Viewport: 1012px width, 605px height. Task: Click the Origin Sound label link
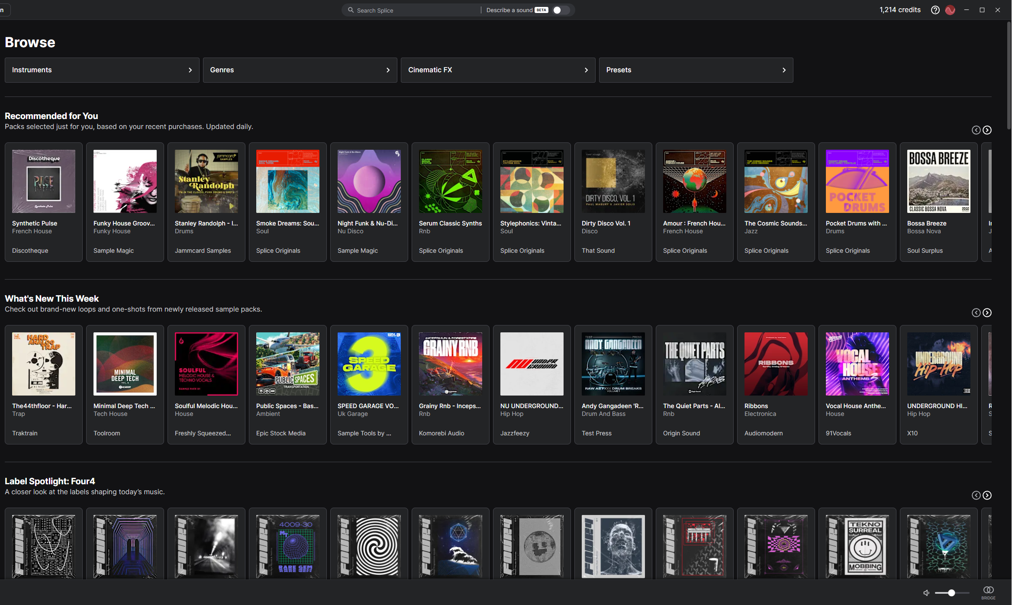681,433
